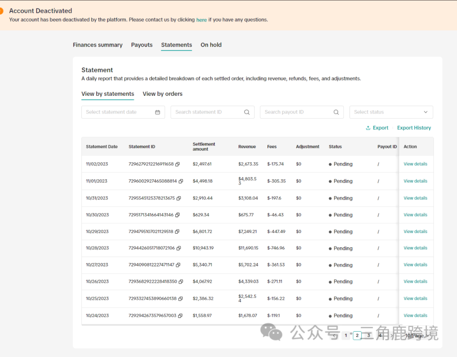The image size is (457, 357).
Task: View details for 10/29/2023 statement
Action: click(416, 231)
